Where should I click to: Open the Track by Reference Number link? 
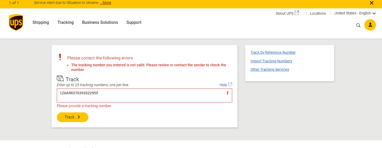point(273,52)
